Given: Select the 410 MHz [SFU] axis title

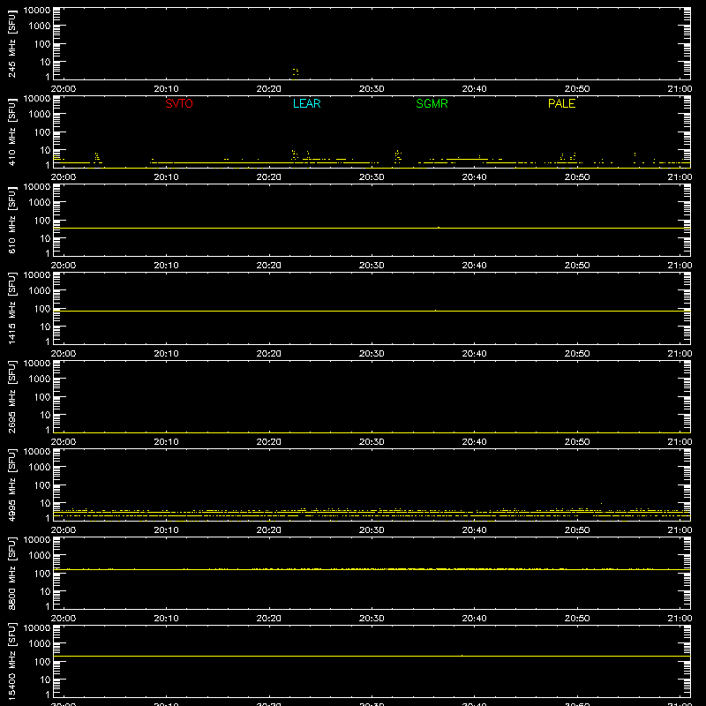Looking at the screenshot, I should tap(11, 131).
